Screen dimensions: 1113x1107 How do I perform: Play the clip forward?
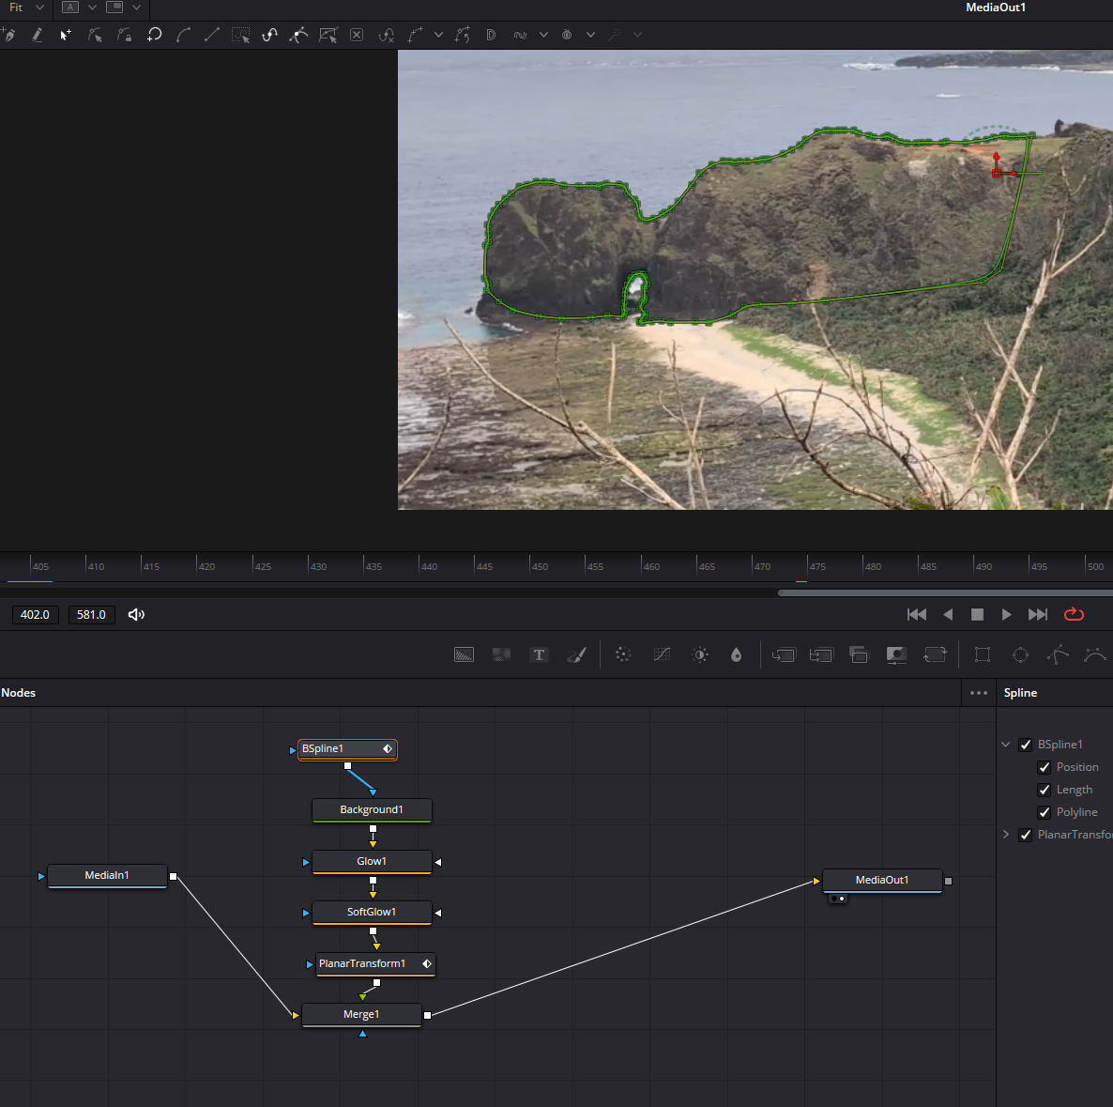coord(1007,614)
